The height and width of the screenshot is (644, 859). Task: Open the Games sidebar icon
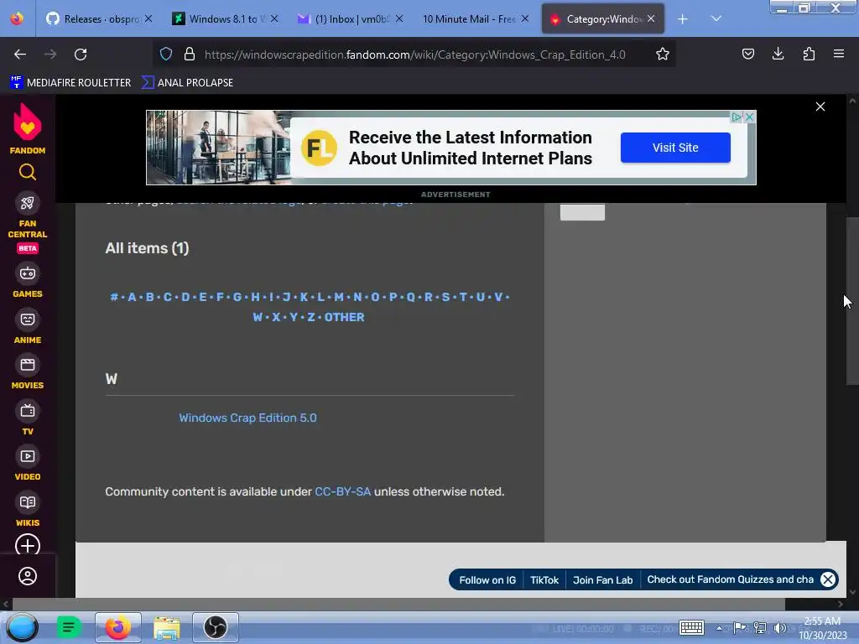click(28, 273)
